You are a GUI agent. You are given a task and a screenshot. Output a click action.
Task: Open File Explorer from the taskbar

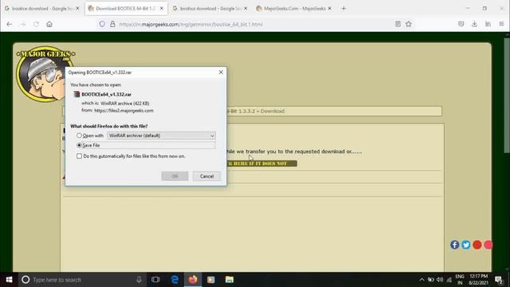[x=229, y=280]
